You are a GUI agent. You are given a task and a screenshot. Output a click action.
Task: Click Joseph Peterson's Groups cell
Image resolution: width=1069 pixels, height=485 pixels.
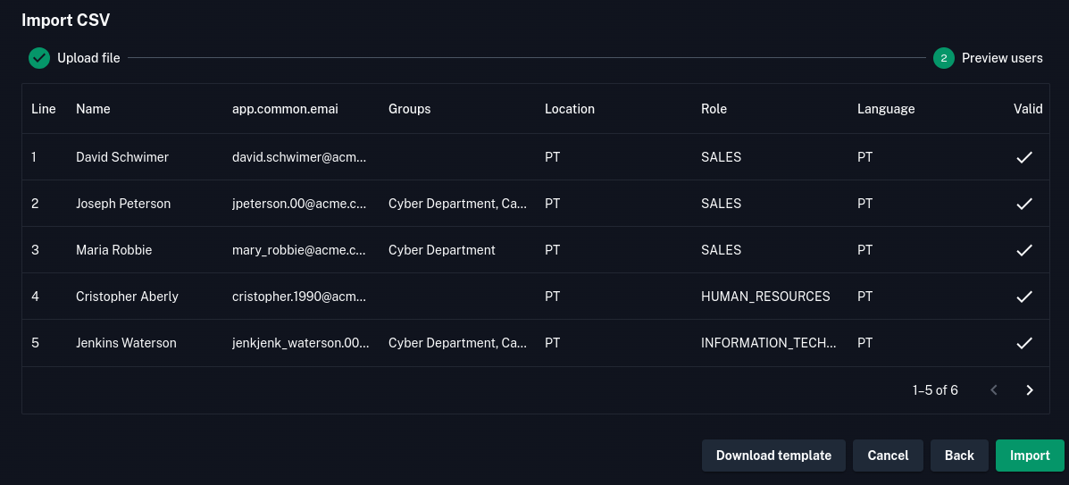pos(457,204)
